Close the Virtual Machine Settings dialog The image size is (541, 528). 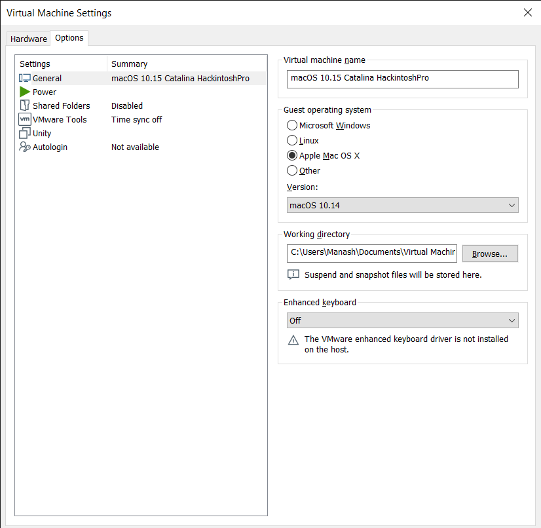tap(527, 12)
